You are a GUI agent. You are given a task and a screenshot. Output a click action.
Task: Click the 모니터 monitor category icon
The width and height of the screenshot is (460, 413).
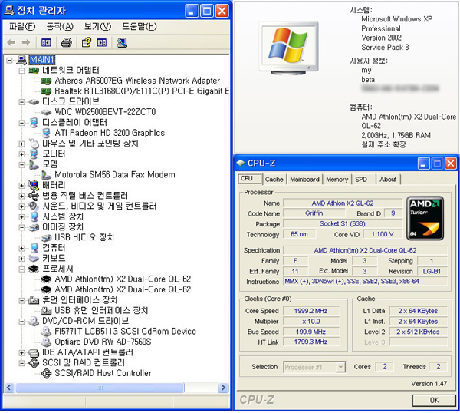pyautogui.click(x=34, y=154)
